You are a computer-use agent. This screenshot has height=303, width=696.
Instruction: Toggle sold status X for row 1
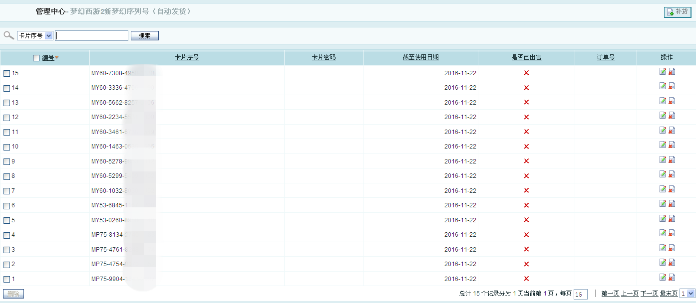(526, 279)
